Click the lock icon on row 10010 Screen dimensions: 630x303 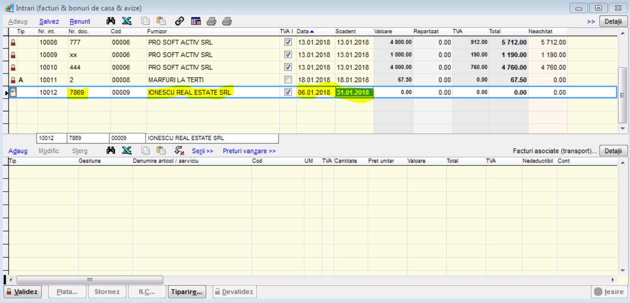[x=13, y=68]
